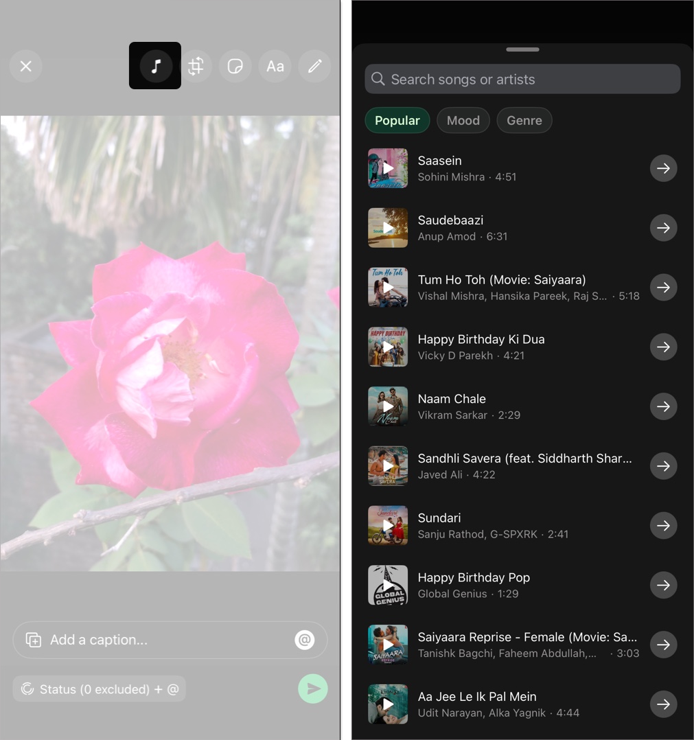Play preview of Happy Birthday Pop
The width and height of the screenshot is (694, 740).
387,585
